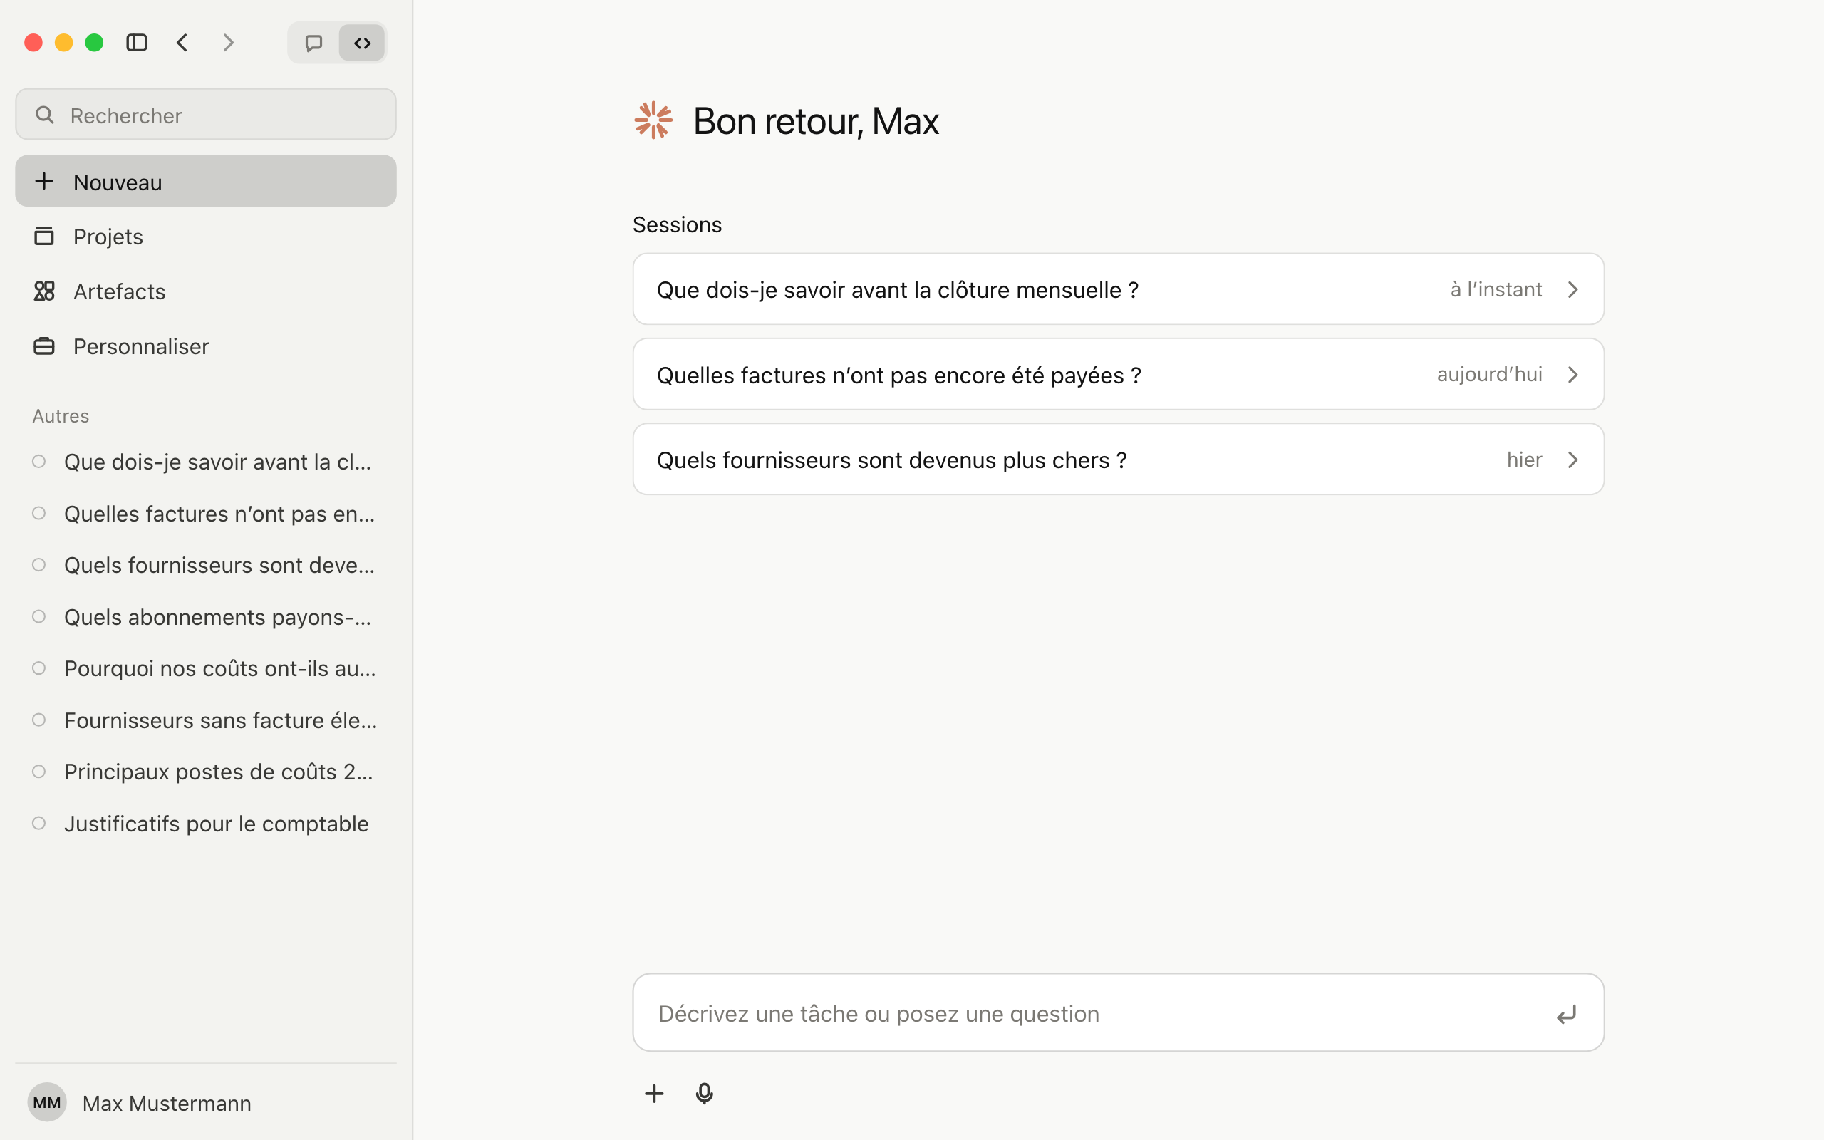1824x1140 pixels.
Task: Submit with the return arrow icon
Action: 1566,1015
